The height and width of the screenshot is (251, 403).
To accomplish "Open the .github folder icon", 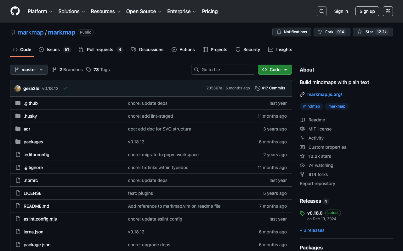I will tap(18, 103).
